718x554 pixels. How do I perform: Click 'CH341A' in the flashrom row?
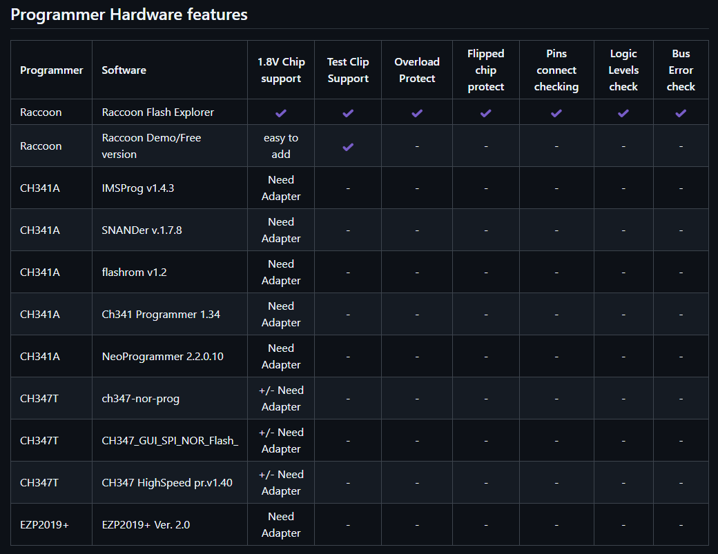[40, 273]
